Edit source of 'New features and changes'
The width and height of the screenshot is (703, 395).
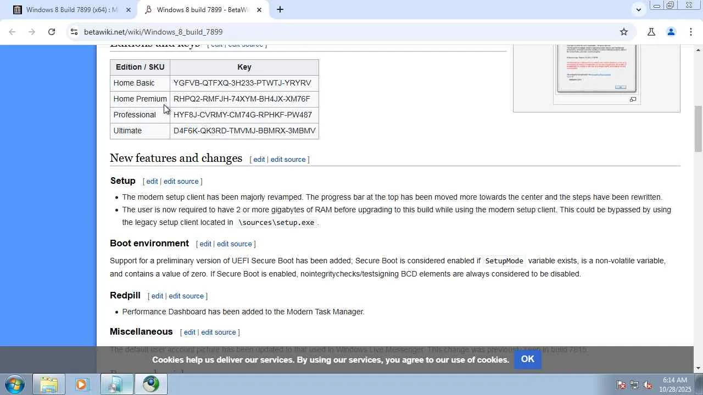[288, 160]
